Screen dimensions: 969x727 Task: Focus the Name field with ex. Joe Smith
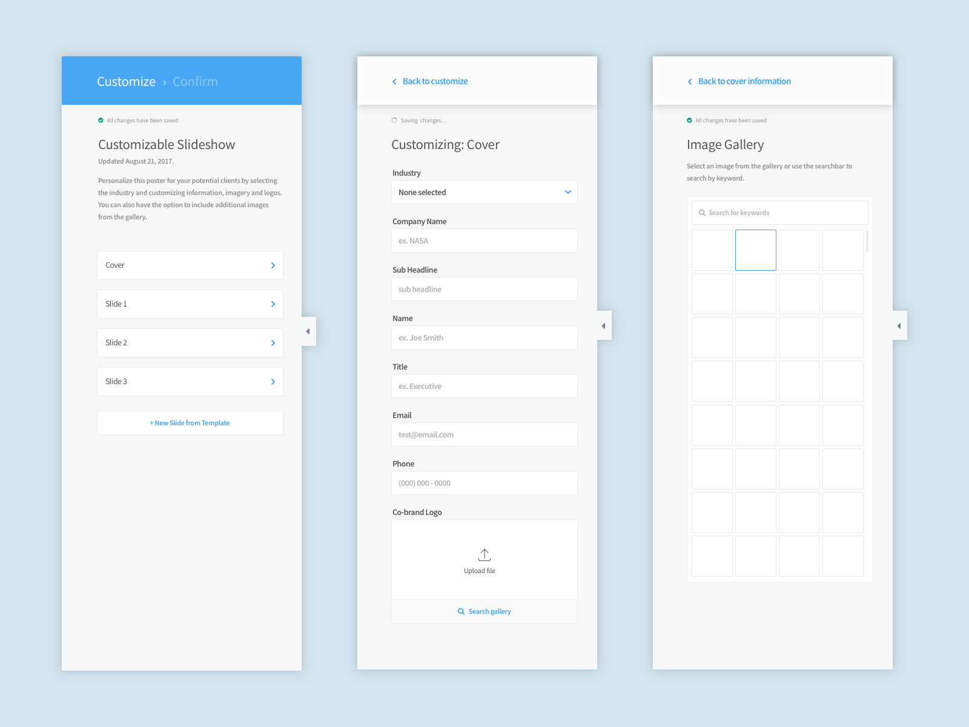(x=484, y=337)
